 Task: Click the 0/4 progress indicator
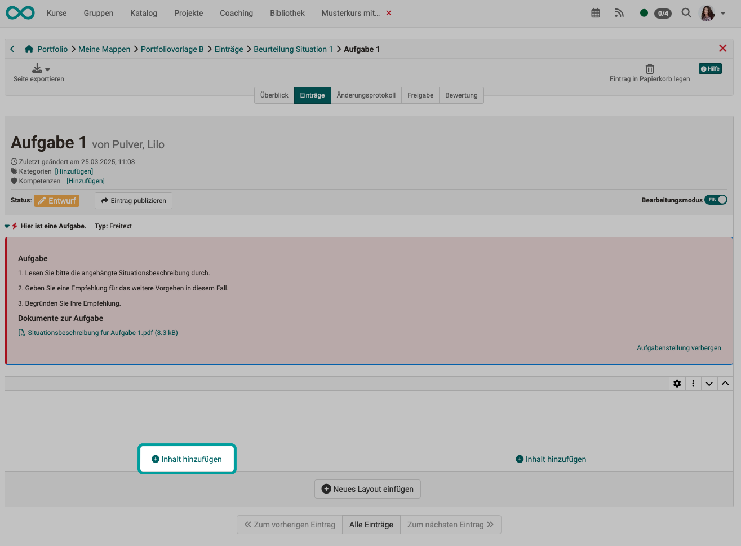(x=662, y=12)
